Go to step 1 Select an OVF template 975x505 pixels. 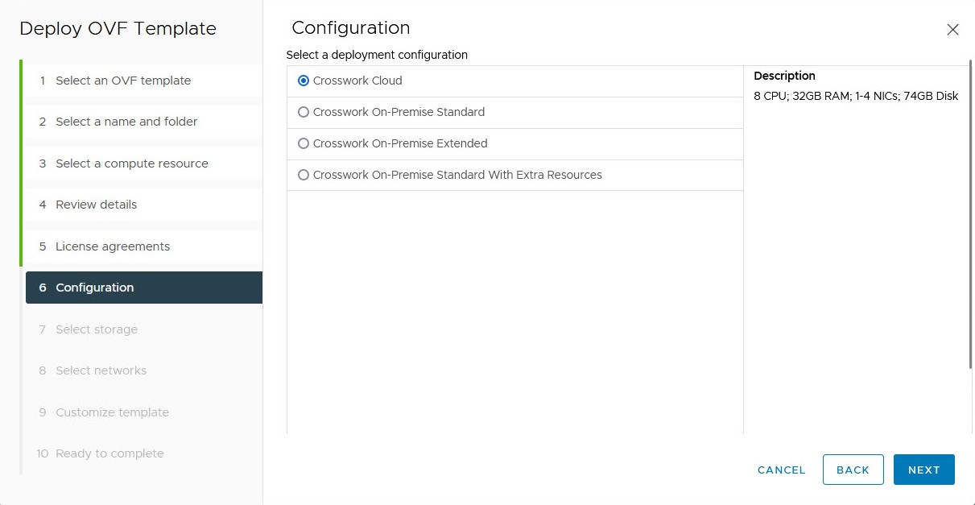tap(144, 81)
